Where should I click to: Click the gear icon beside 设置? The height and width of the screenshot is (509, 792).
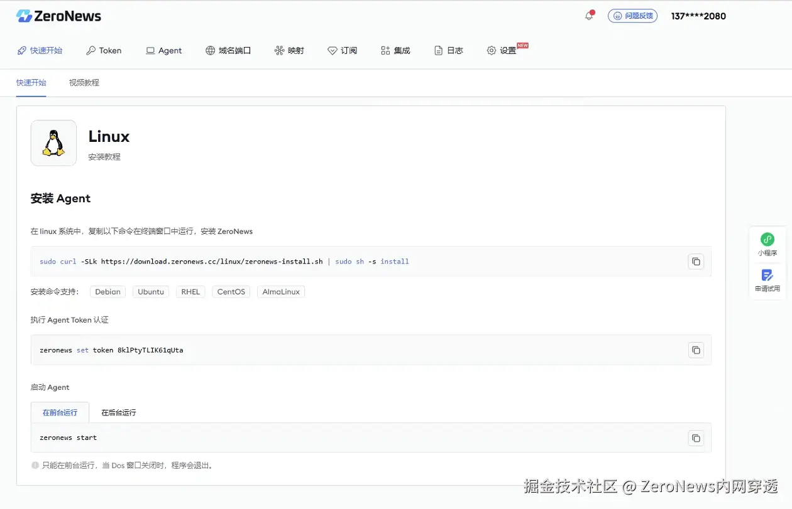coord(492,50)
